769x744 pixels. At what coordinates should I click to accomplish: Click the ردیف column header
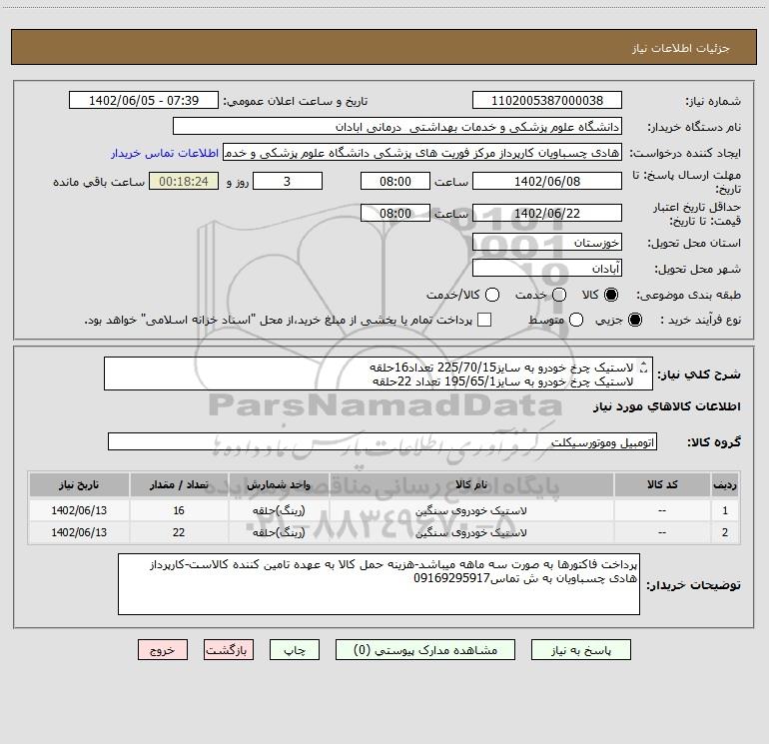(x=725, y=484)
